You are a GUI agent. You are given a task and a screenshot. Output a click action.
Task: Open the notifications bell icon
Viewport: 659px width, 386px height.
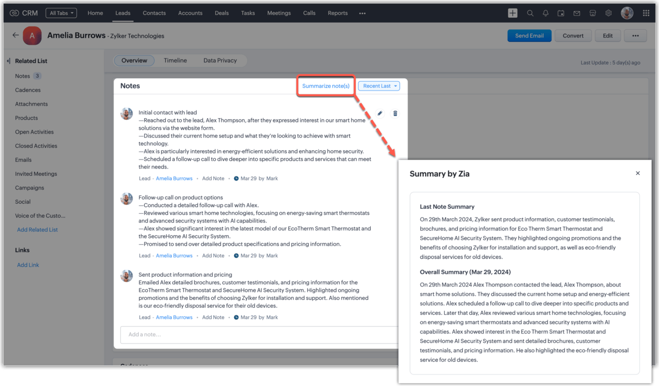pyautogui.click(x=546, y=13)
